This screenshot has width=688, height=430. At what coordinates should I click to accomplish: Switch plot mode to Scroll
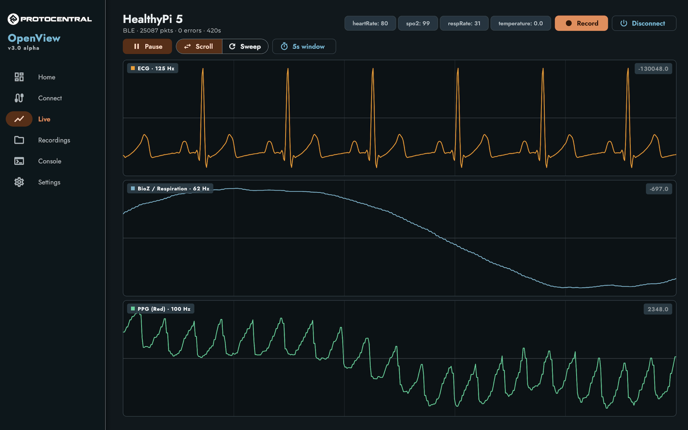pyautogui.click(x=199, y=46)
